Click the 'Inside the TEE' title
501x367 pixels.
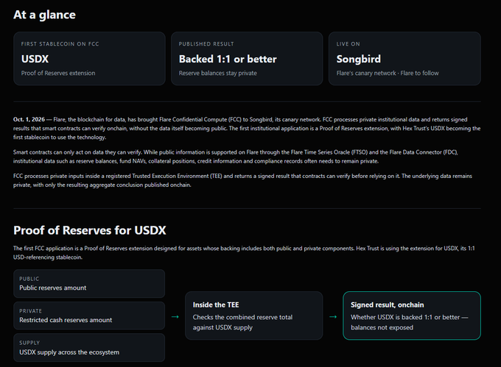[x=216, y=304]
